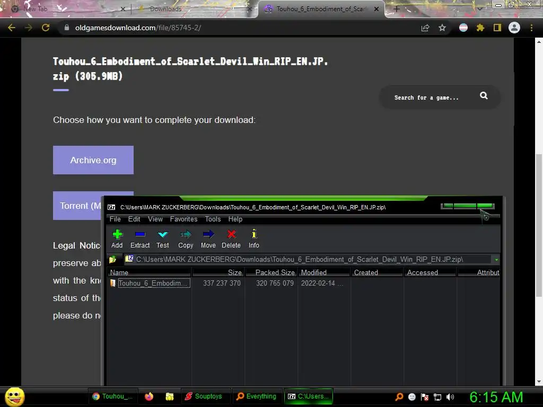Select the Touhou_6_Embodim... folder row
Image resolution: width=543 pixels, height=407 pixels.
[150, 283]
